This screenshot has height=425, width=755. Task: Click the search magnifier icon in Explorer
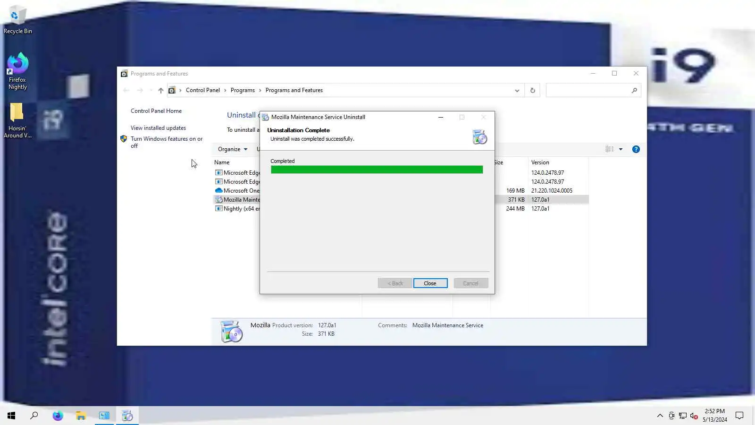[x=634, y=90]
